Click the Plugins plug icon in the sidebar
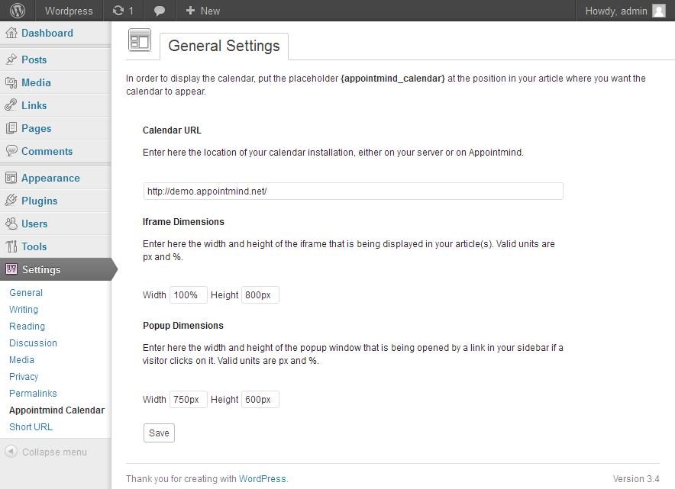This screenshot has height=489, width=675. pyautogui.click(x=11, y=201)
